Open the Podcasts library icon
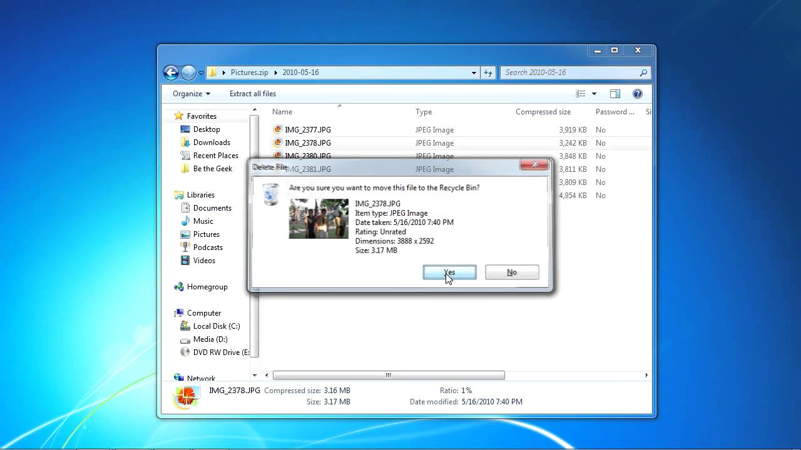Screen dimensions: 801x450 coord(185,247)
